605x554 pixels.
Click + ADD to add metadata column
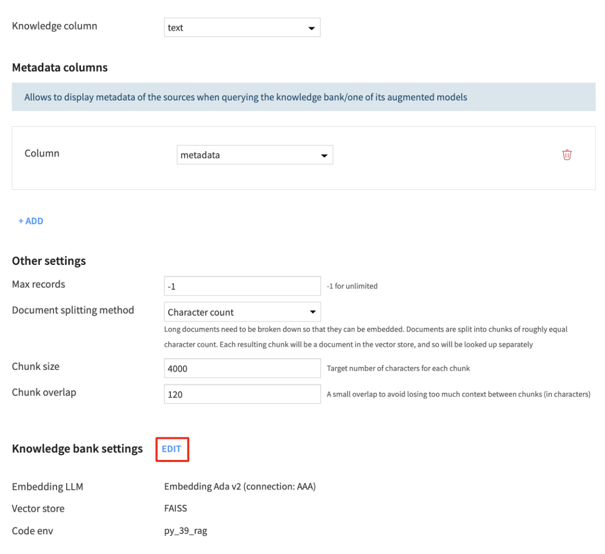(31, 221)
